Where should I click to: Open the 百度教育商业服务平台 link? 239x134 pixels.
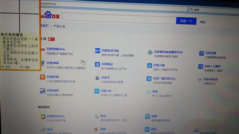(x=168, y=52)
